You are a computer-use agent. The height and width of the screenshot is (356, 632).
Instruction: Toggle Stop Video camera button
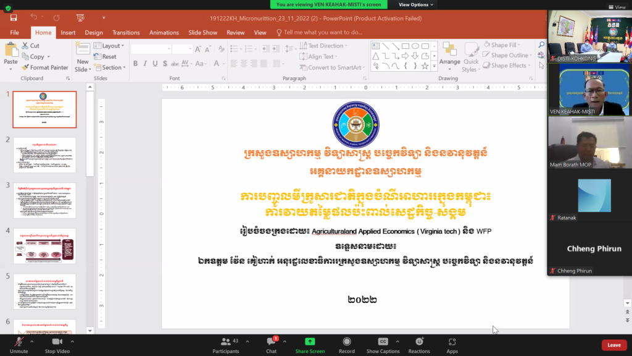[57, 342]
